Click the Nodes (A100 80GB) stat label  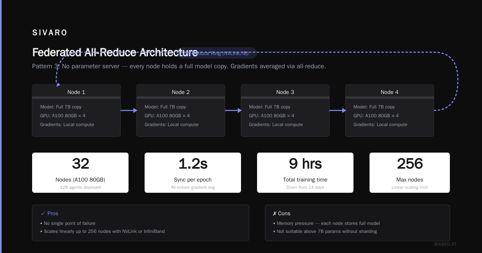[x=80, y=180]
